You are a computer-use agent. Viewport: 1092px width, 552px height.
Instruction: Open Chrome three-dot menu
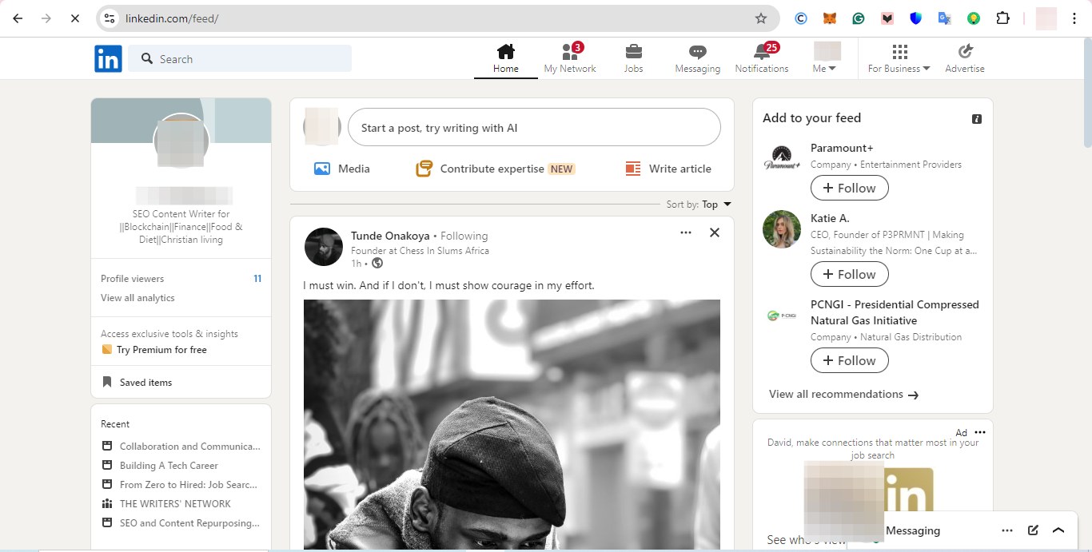pyautogui.click(x=1074, y=18)
